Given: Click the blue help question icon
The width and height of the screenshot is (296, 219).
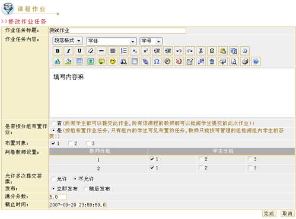Looking at the screenshot, I should click(256, 62).
